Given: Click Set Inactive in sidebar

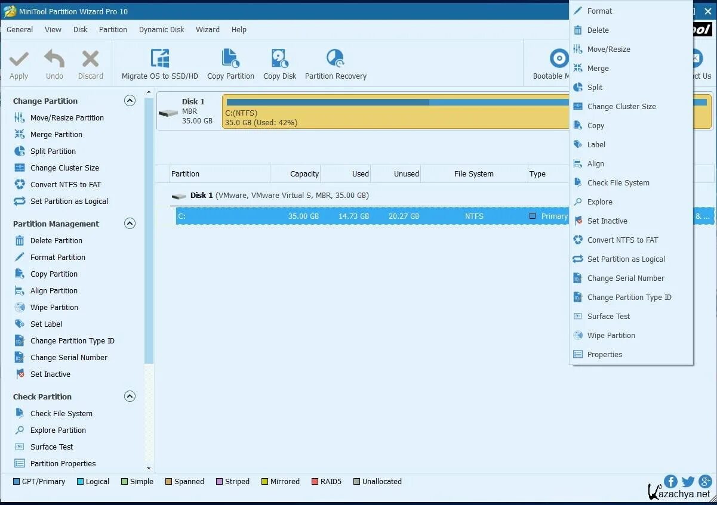Looking at the screenshot, I should pyautogui.click(x=50, y=374).
